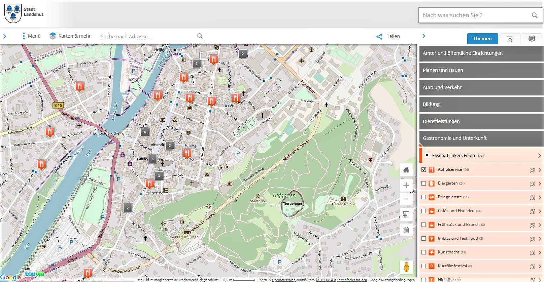
Task: Click the Stadt Landshut coat of arms logo
Action: tap(13, 13)
